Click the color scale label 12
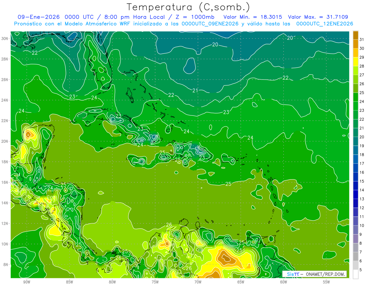The image size is (370, 286). (x=362, y=208)
